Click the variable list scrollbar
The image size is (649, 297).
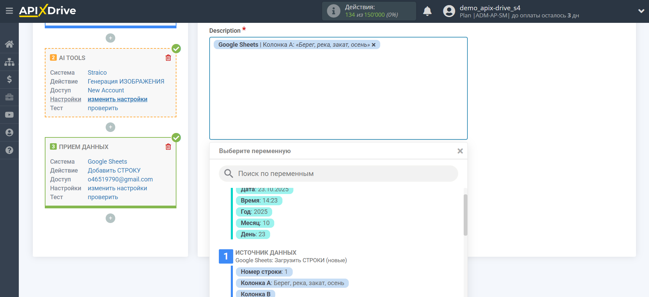[x=465, y=215]
